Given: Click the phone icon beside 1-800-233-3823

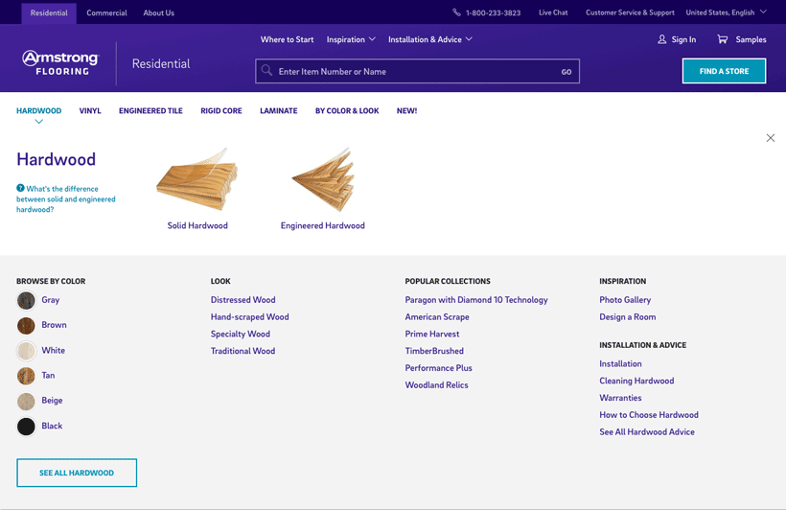Looking at the screenshot, I should coord(456,12).
